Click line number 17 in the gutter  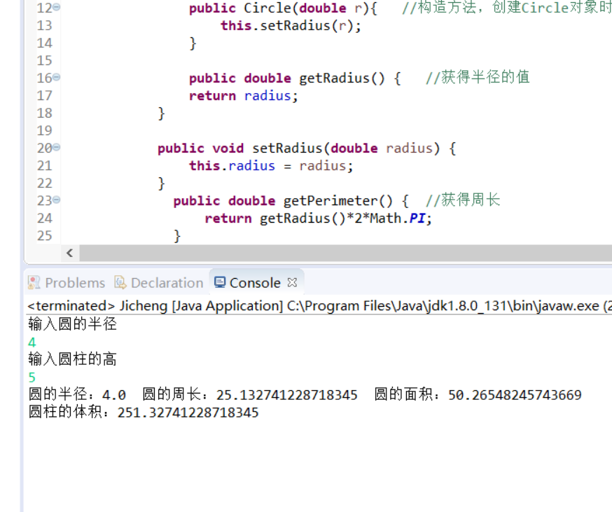pyautogui.click(x=45, y=95)
